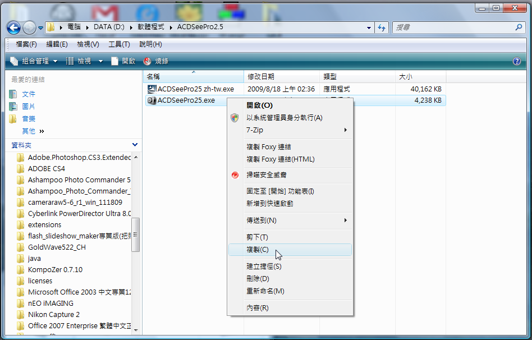Choose 內容(R) from the context menu
This screenshot has width=532, height=340.
[x=290, y=308]
